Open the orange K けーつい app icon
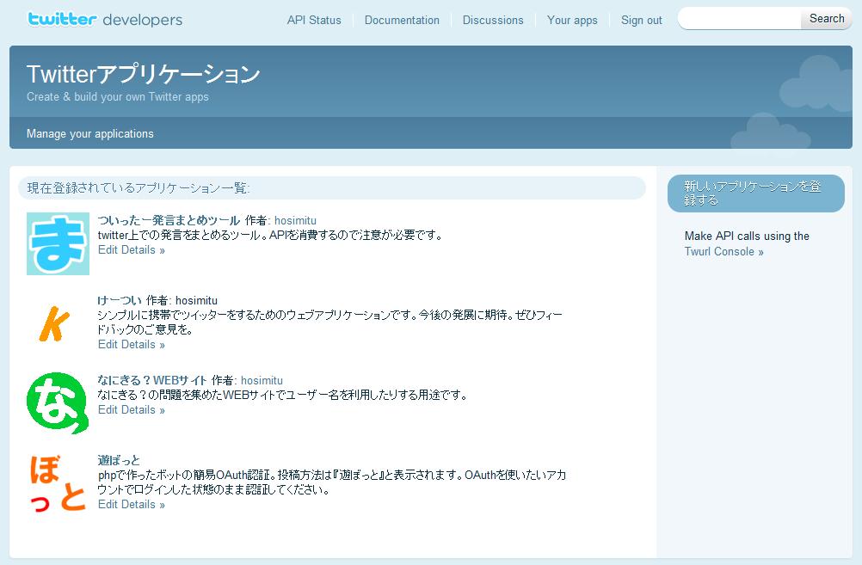 (x=54, y=324)
